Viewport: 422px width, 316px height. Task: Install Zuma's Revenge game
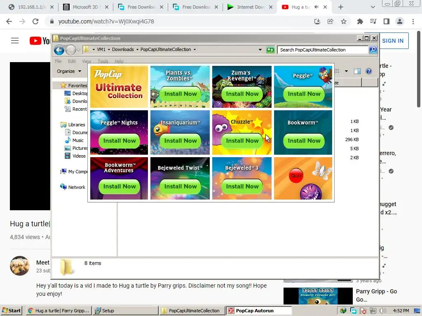pyautogui.click(x=242, y=94)
